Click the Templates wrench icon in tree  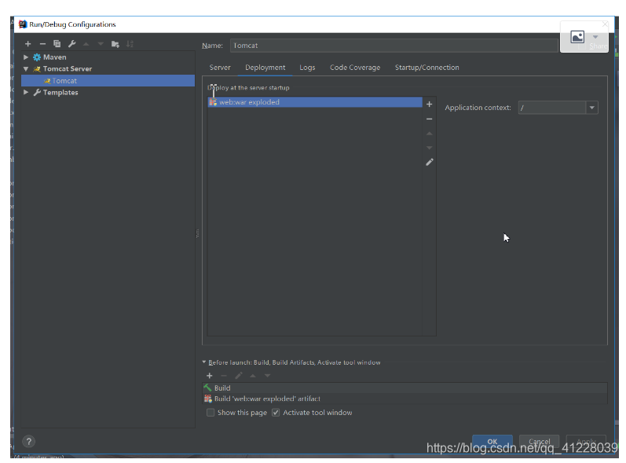click(x=37, y=92)
